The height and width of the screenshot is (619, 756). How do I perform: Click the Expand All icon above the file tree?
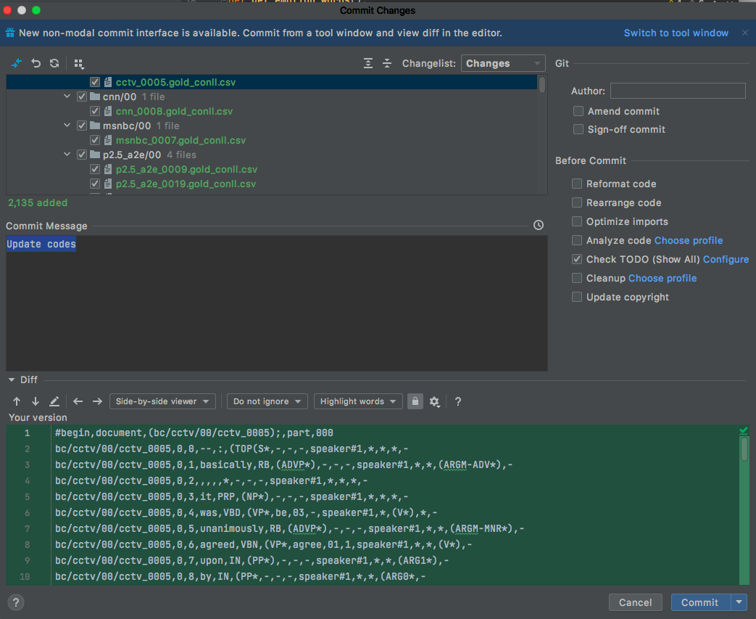tap(367, 63)
